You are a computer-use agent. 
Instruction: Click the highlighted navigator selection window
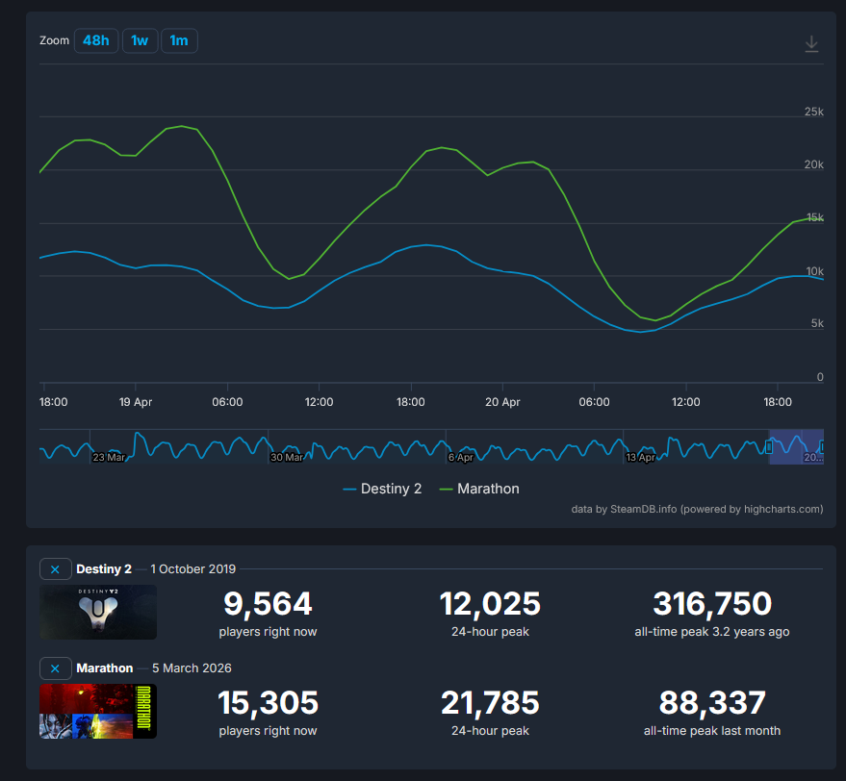point(796,446)
